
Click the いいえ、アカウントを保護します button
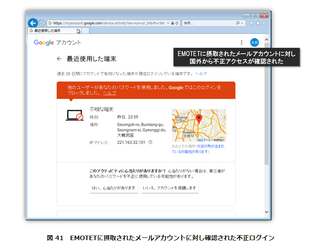pyautogui.click(x=170, y=188)
